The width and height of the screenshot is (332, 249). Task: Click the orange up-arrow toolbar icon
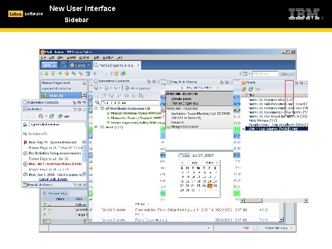pyautogui.click(x=67, y=74)
